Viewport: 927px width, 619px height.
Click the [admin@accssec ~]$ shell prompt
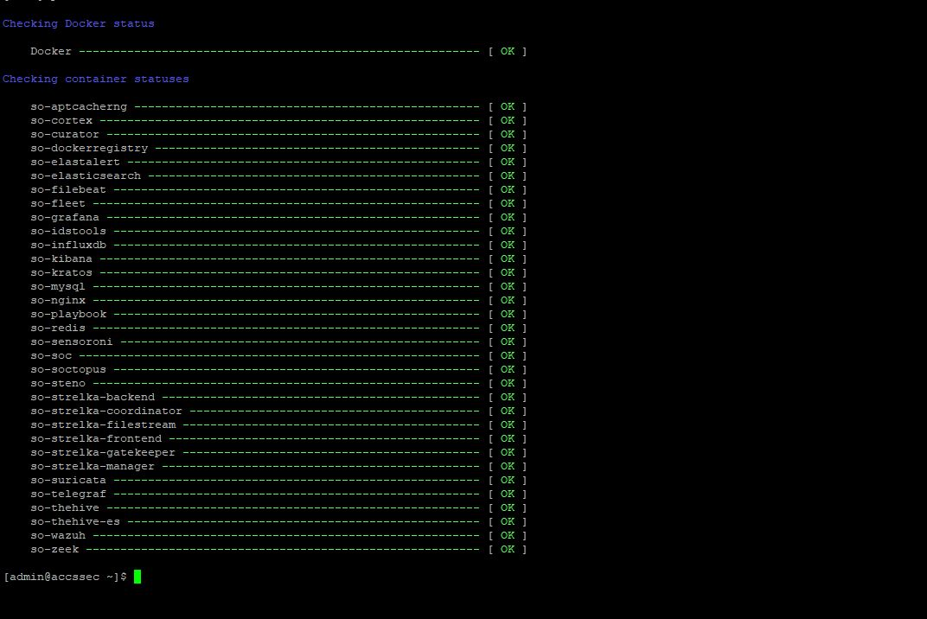click(65, 577)
